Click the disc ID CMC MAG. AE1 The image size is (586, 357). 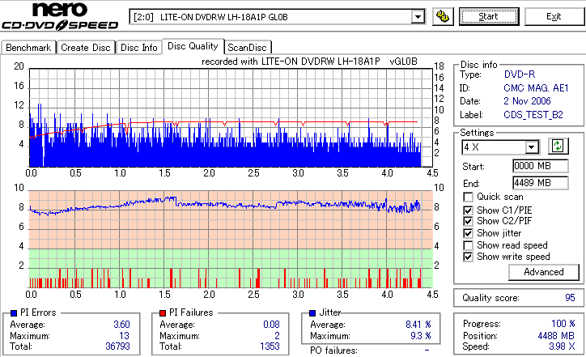point(536,88)
